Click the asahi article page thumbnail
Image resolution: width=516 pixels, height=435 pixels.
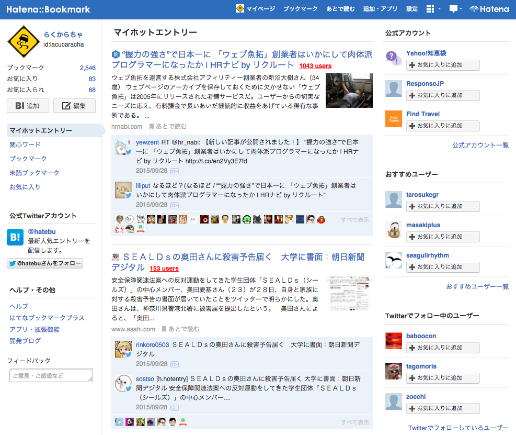point(349,294)
